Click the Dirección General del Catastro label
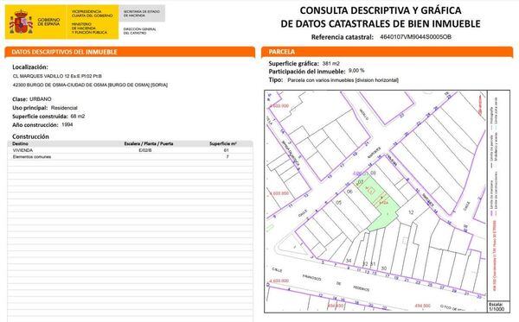The width and height of the screenshot is (519, 322). coord(139,31)
